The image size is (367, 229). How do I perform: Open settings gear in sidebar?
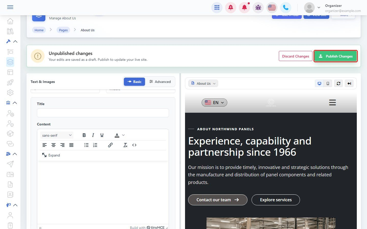coord(10,93)
